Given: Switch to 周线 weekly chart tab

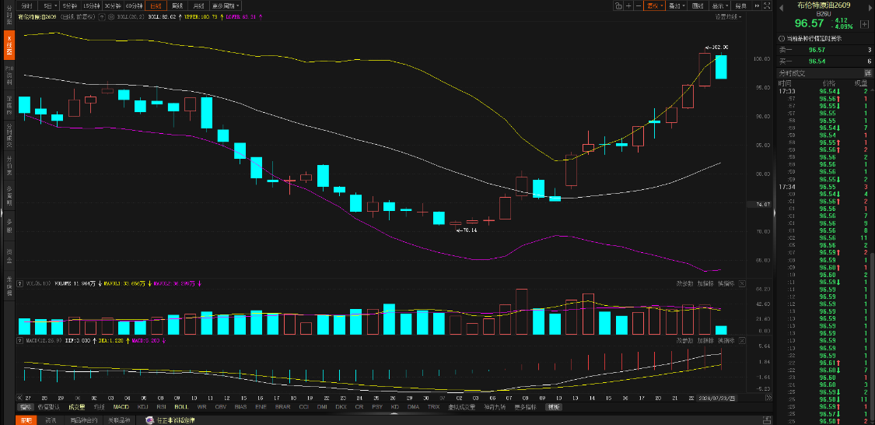Looking at the screenshot, I should point(177,5).
